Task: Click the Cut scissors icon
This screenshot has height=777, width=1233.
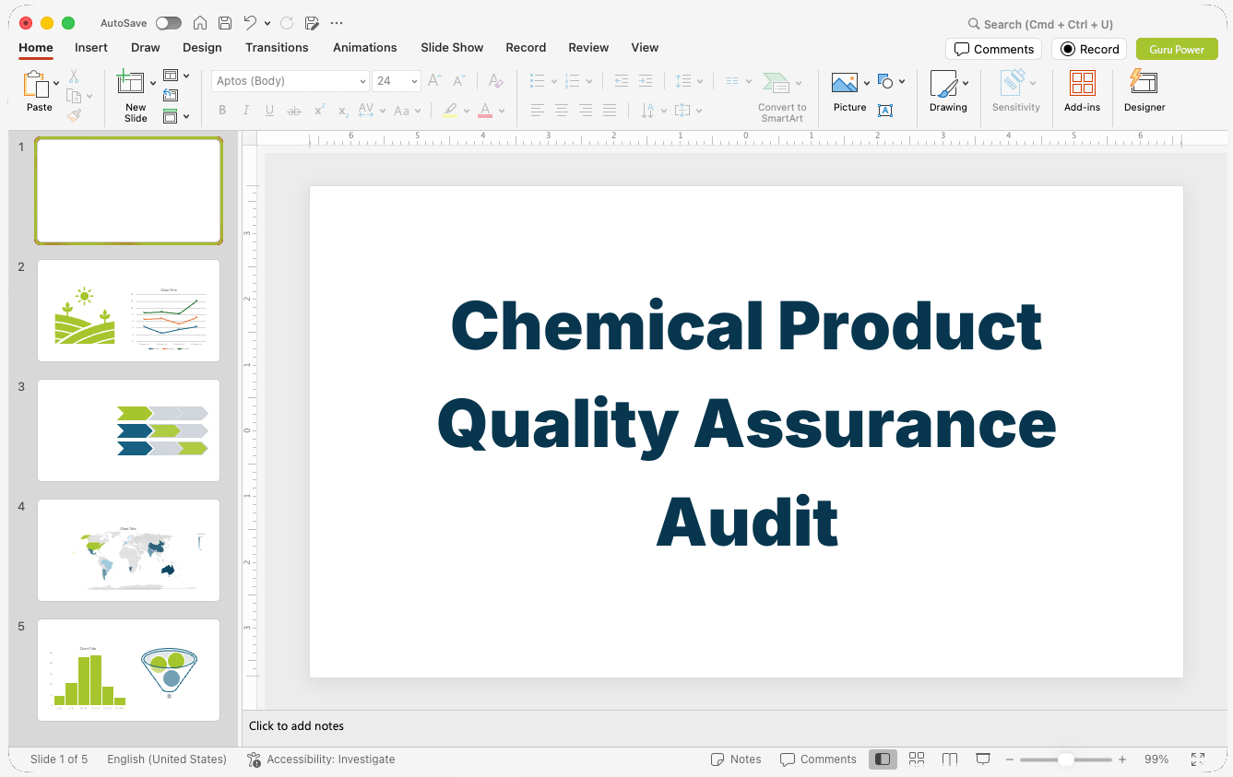Action: [74, 77]
